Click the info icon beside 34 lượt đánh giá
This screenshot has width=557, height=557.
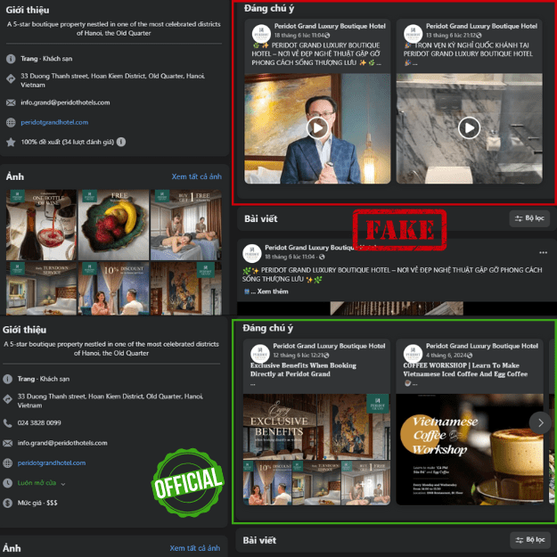(121, 142)
